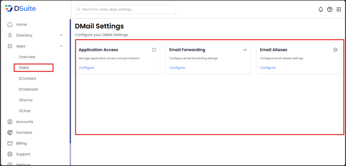Click the Billing card icon in sidebar

[x=10, y=143]
